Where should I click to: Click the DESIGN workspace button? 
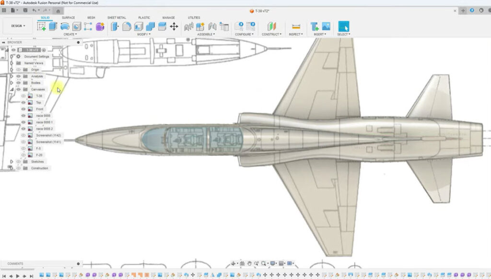point(16,25)
